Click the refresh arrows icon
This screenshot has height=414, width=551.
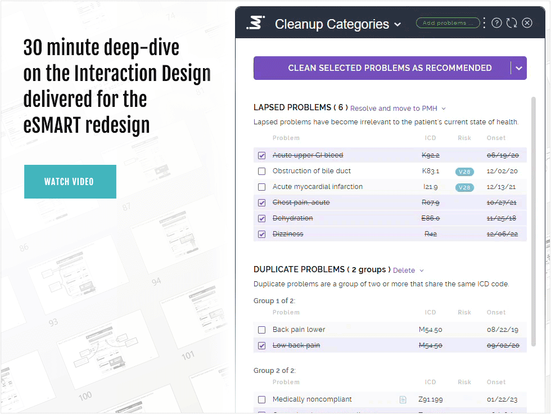[512, 23]
